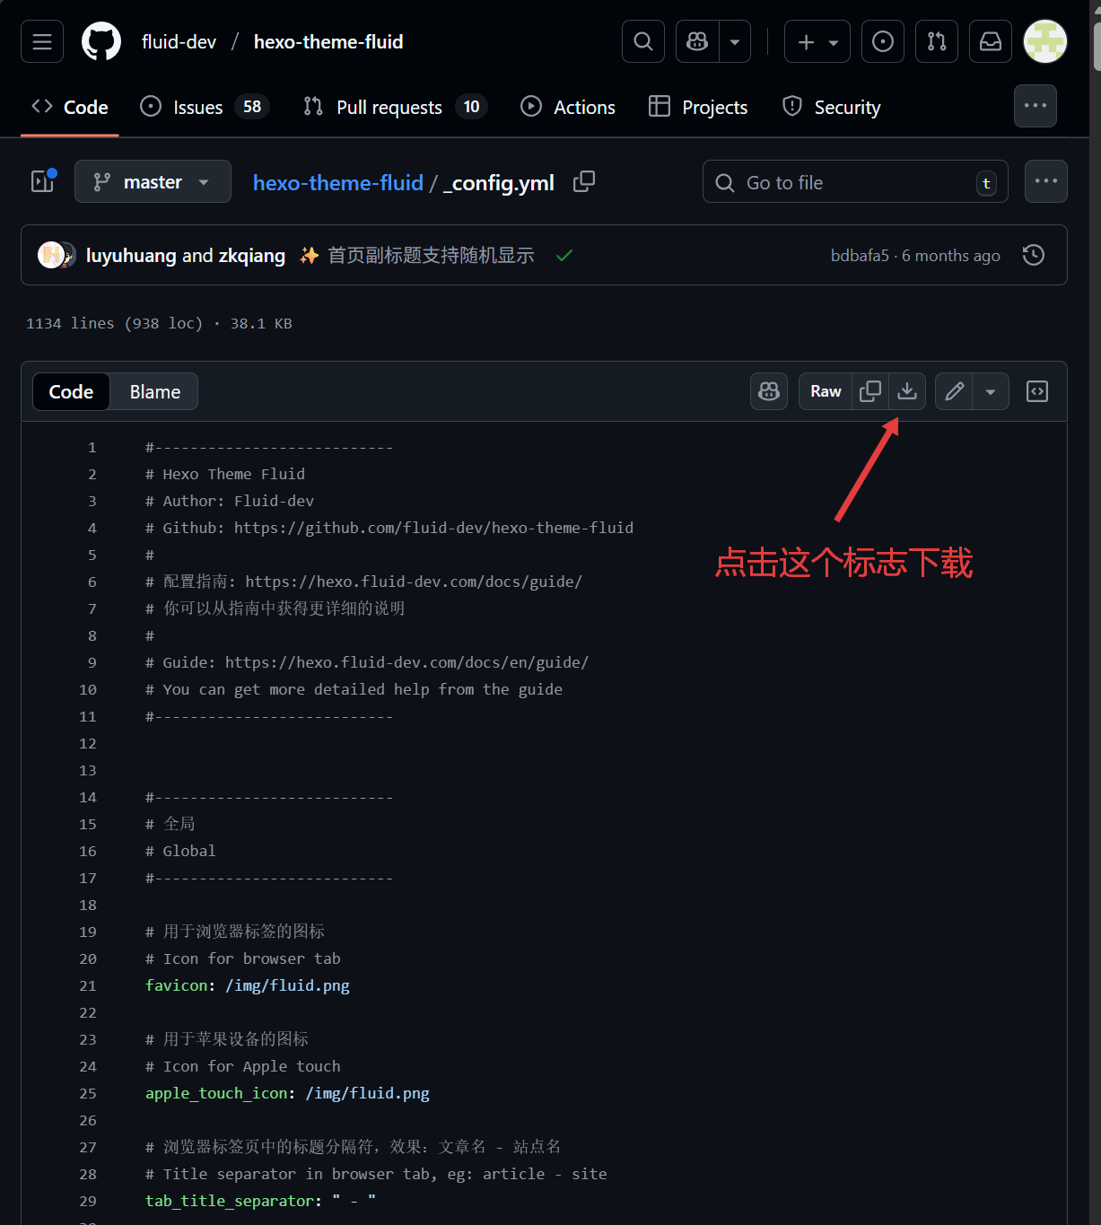Open luyuhuang author link
Image resolution: width=1101 pixels, height=1225 pixels.
pos(131,255)
